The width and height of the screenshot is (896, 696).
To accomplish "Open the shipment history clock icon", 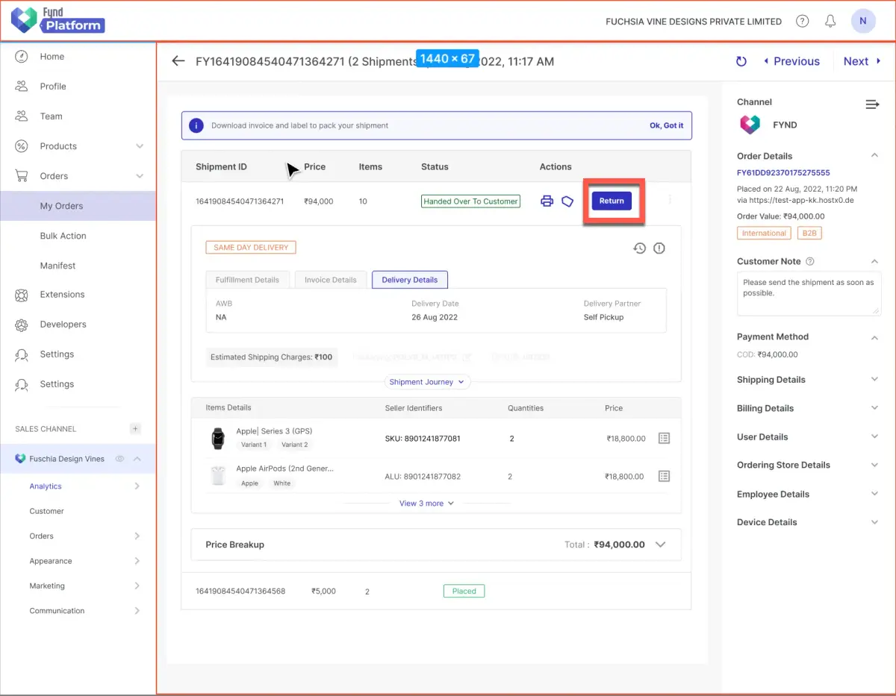I will coord(639,248).
